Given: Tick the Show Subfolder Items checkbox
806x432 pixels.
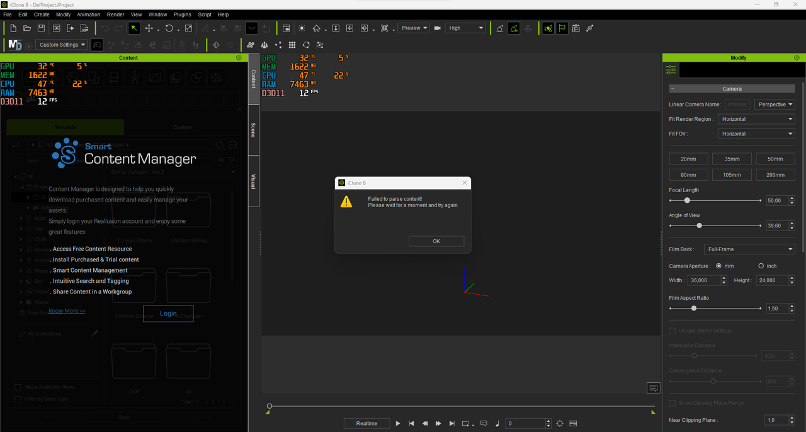Looking at the screenshot, I should 18,387.
